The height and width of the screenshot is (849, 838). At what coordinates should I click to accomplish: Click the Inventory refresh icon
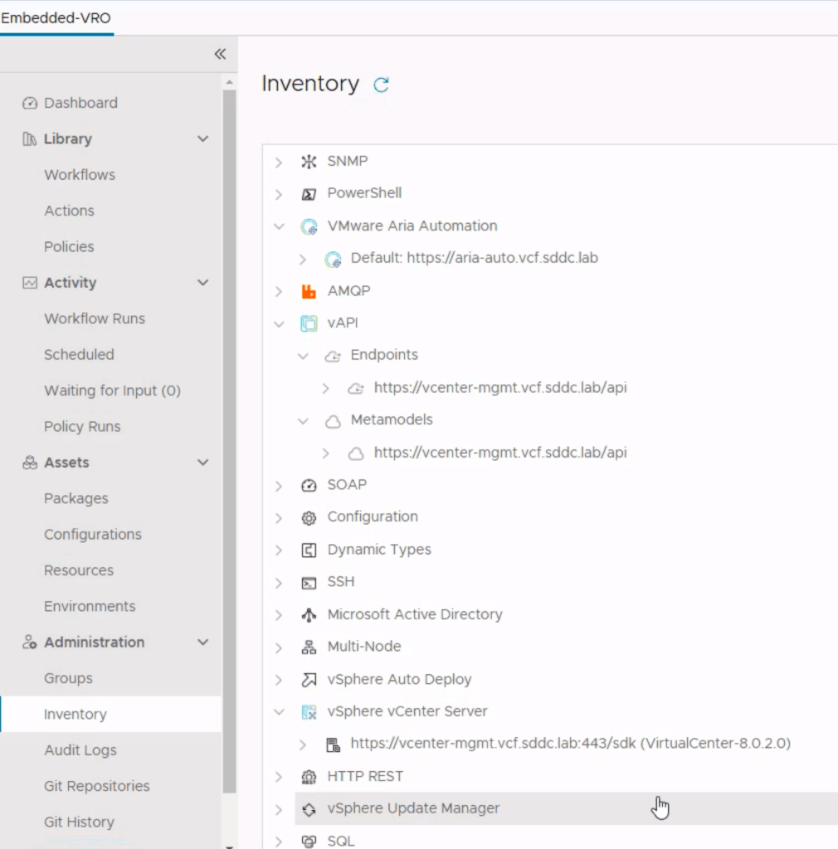[381, 85]
